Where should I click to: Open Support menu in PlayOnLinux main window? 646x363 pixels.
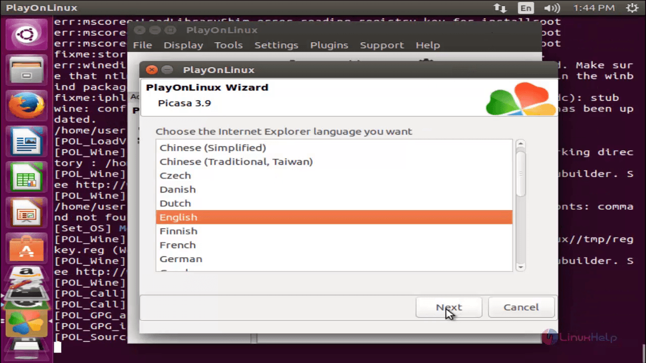[382, 45]
